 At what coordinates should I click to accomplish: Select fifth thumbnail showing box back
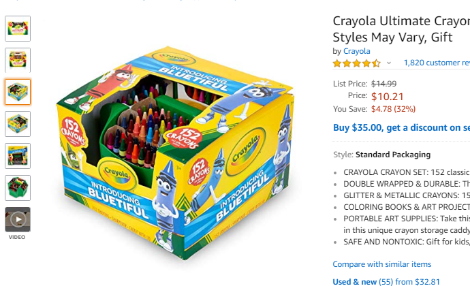tap(18, 156)
